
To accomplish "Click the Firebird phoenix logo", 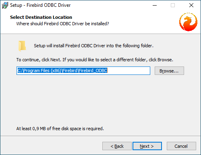I will coord(188,22).
